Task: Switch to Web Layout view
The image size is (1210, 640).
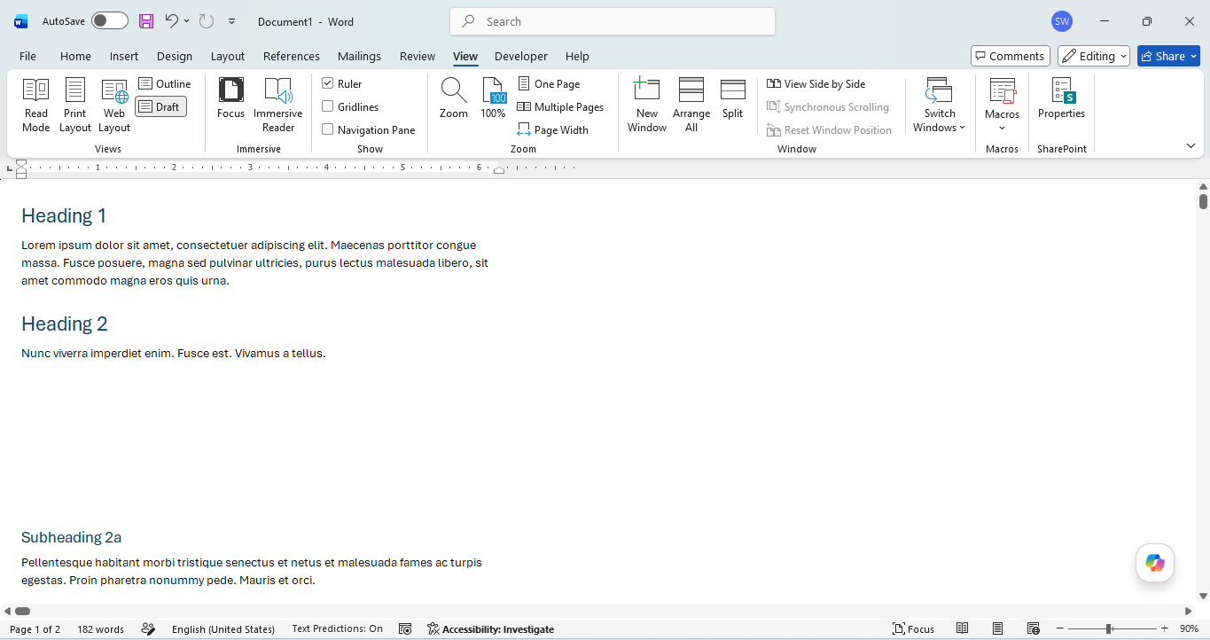Action: click(114, 105)
